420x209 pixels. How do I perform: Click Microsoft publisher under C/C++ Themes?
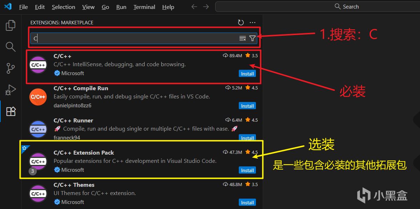tap(73, 202)
